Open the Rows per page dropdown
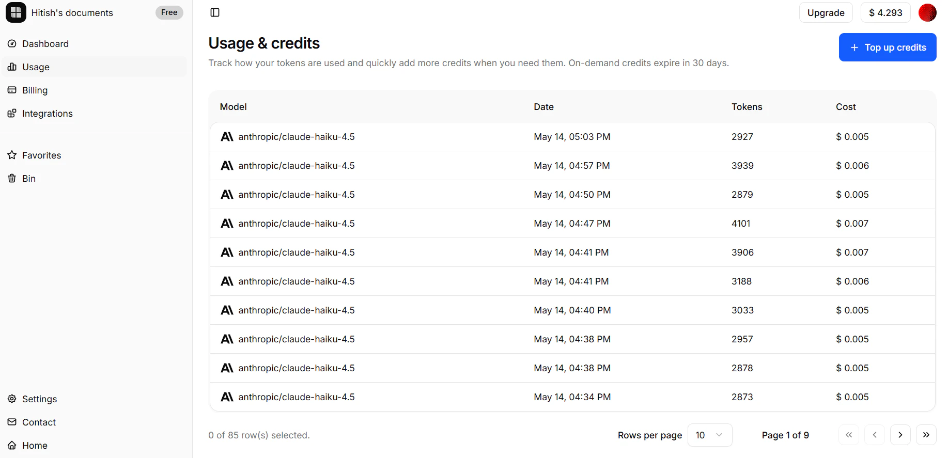 (710, 435)
